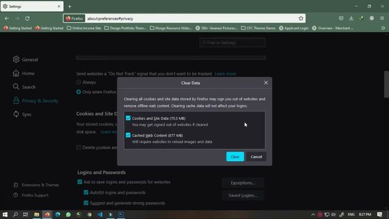Open the notification center icon
The width and height of the screenshot is (389, 219).
point(379,215)
